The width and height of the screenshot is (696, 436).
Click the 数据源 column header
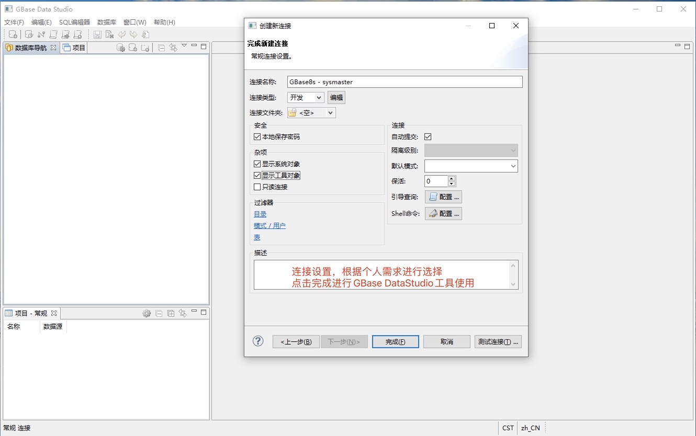53,326
